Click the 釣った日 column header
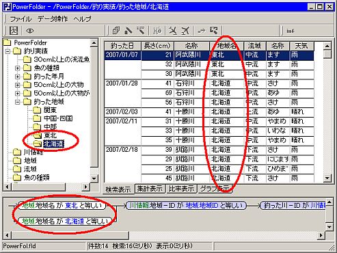 pyautogui.click(x=122, y=46)
